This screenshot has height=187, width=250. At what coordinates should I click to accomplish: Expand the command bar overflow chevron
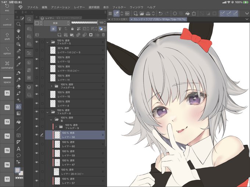click(247, 14)
